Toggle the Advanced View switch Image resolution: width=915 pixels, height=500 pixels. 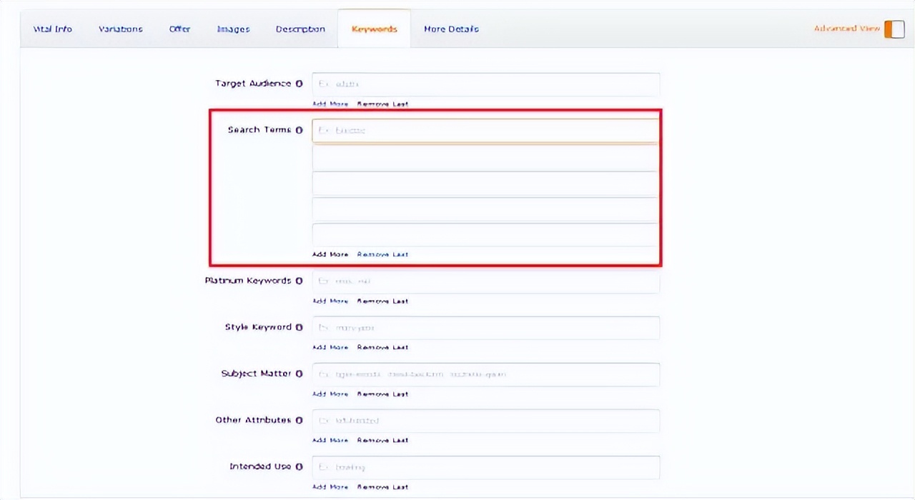click(894, 29)
